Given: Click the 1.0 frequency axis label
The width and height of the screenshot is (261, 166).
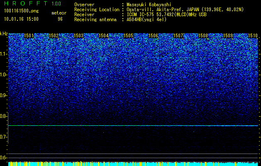Looking at the screenshot, I should pyautogui.click(x=4, y=75).
